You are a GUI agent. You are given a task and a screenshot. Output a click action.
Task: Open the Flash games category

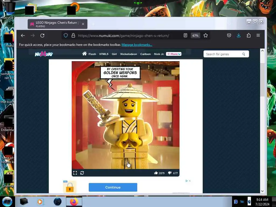click(x=92, y=54)
